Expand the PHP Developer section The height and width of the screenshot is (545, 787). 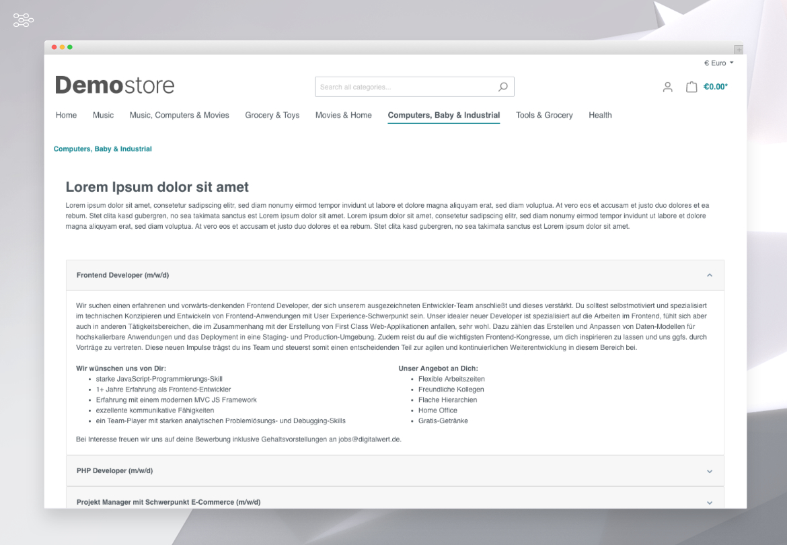[x=709, y=471]
